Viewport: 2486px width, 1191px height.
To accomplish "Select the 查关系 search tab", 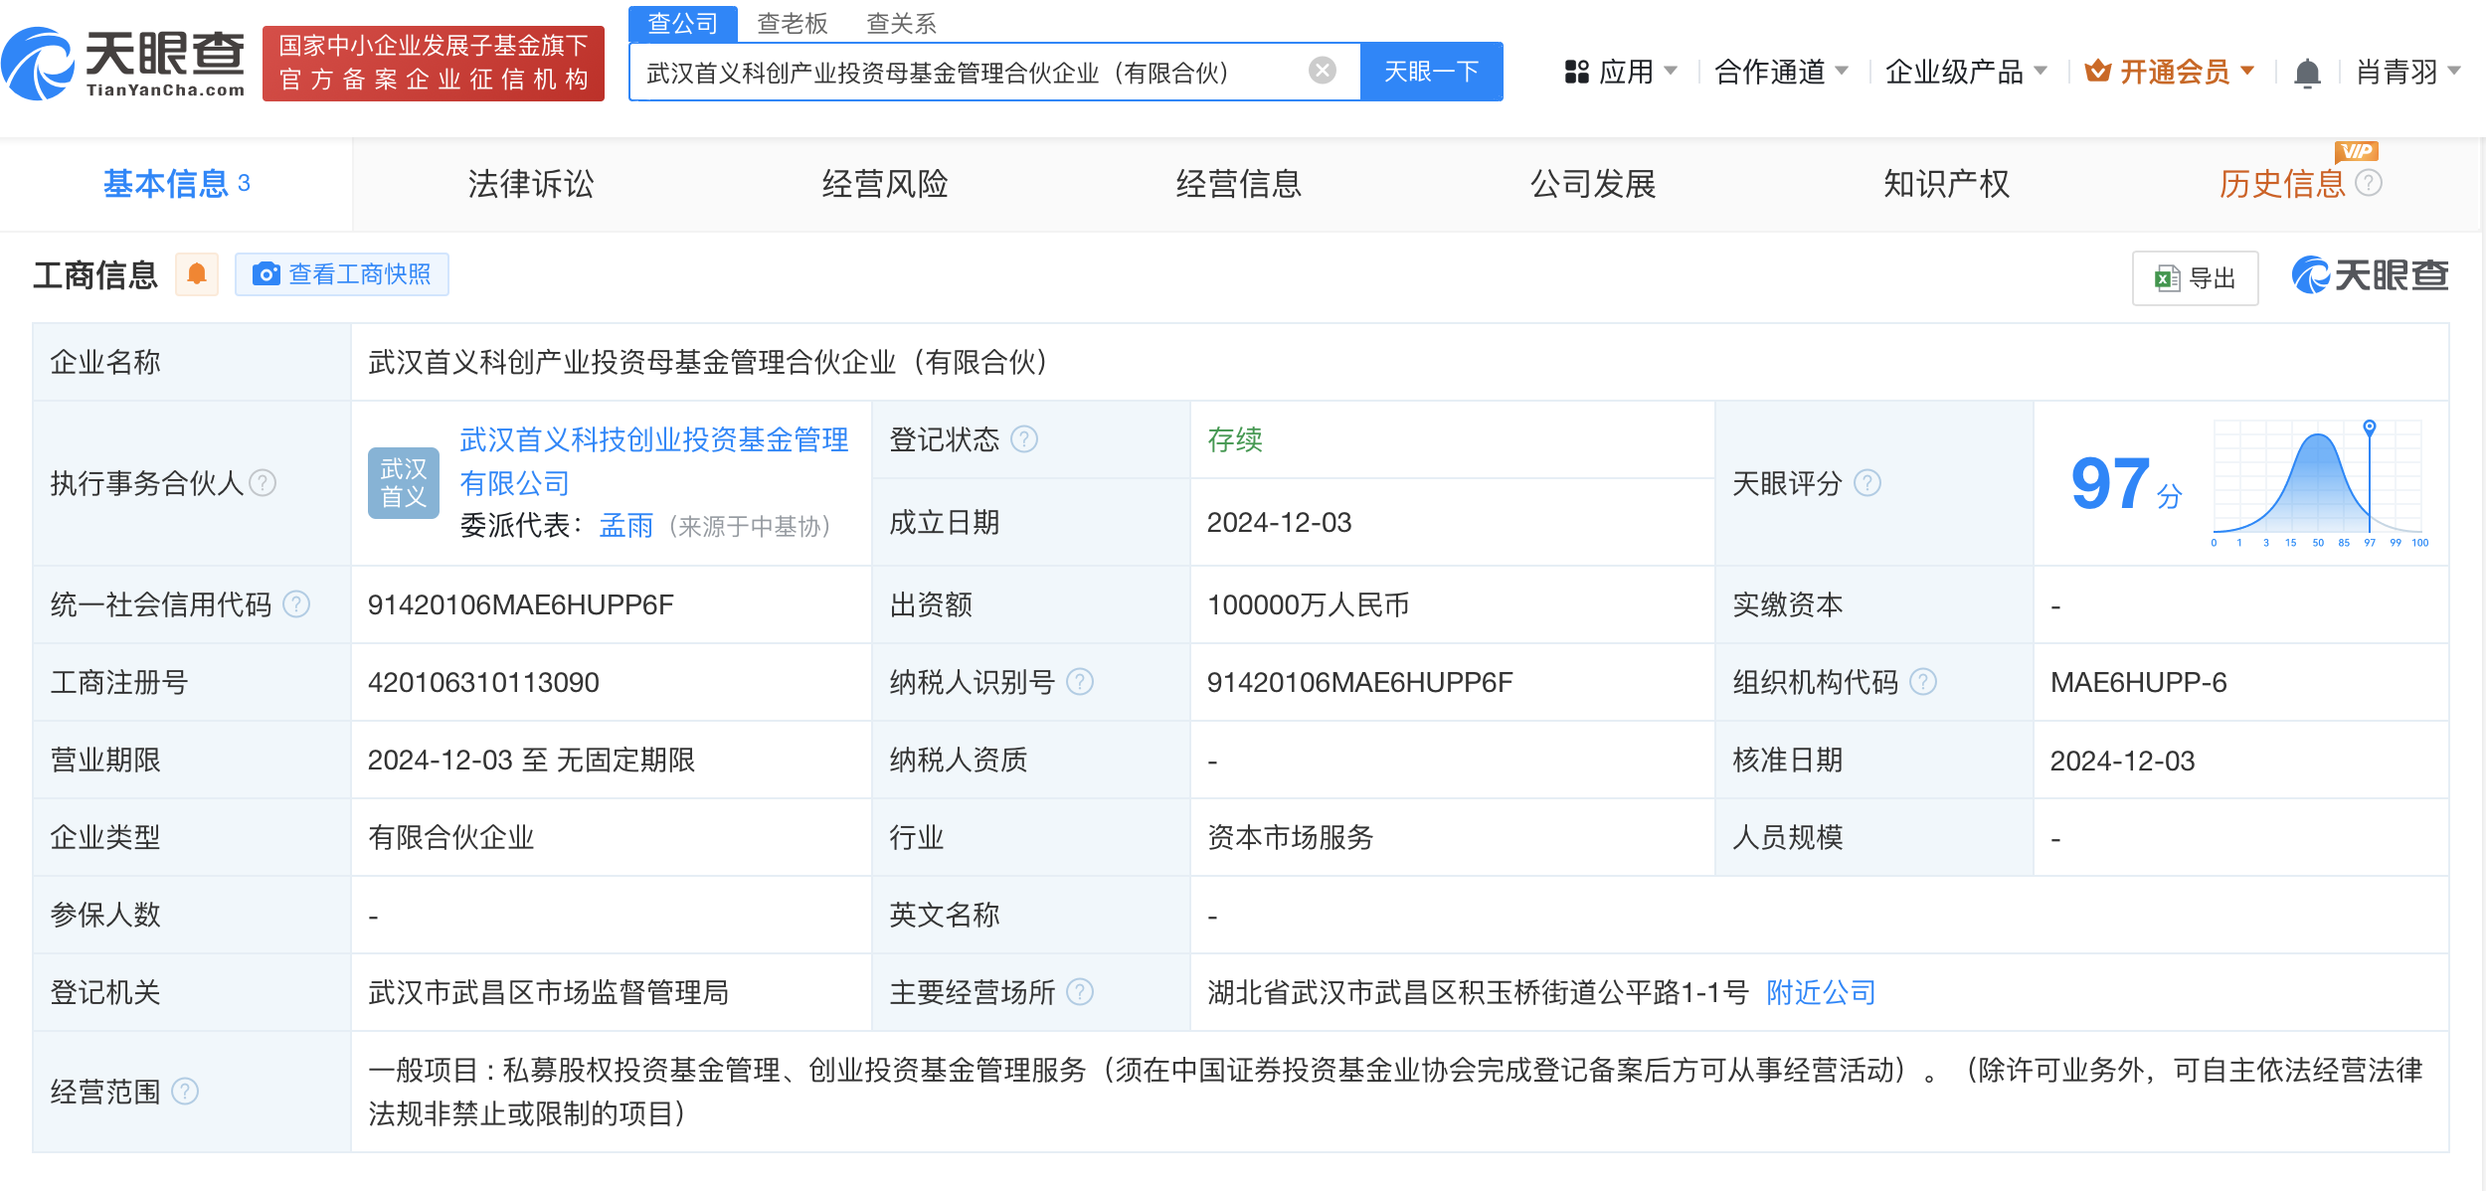I will pyautogui.click(x=902, y=23).
